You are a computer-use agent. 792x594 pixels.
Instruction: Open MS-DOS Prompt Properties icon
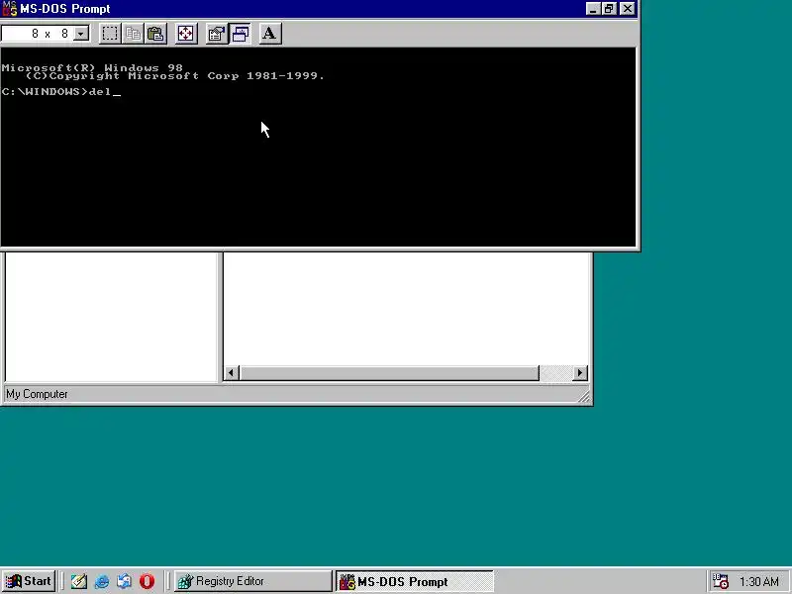217,34
